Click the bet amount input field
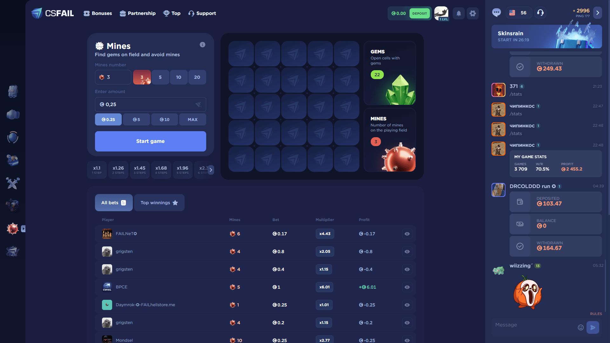610x343 pixels. click(150, 104)
